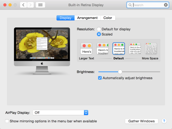The width and height of the screenshot is (172, 129).
Task: Click the Brightness slider knob
Action: (x=120, y=72)
